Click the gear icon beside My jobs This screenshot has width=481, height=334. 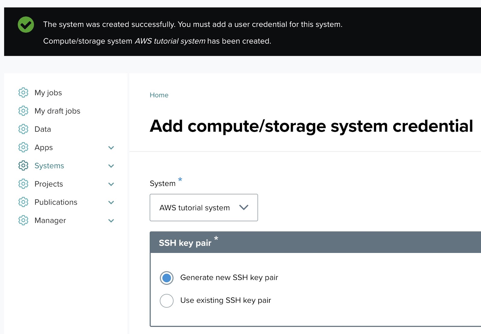point(23,93)
